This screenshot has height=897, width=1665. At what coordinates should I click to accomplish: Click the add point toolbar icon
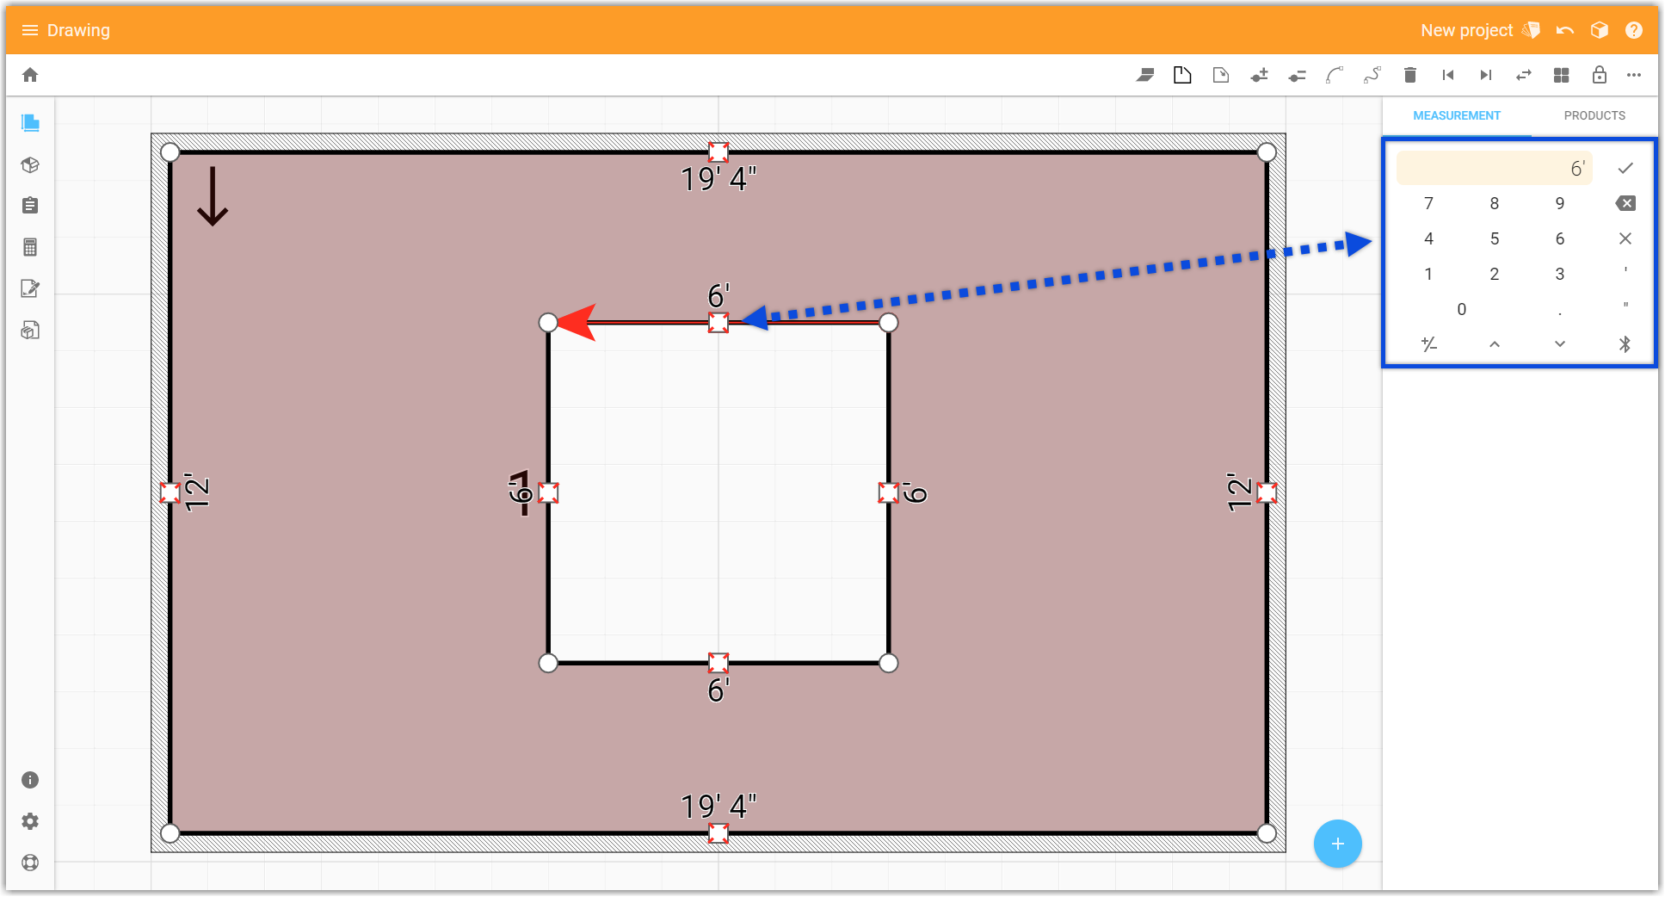(1259, 75)
